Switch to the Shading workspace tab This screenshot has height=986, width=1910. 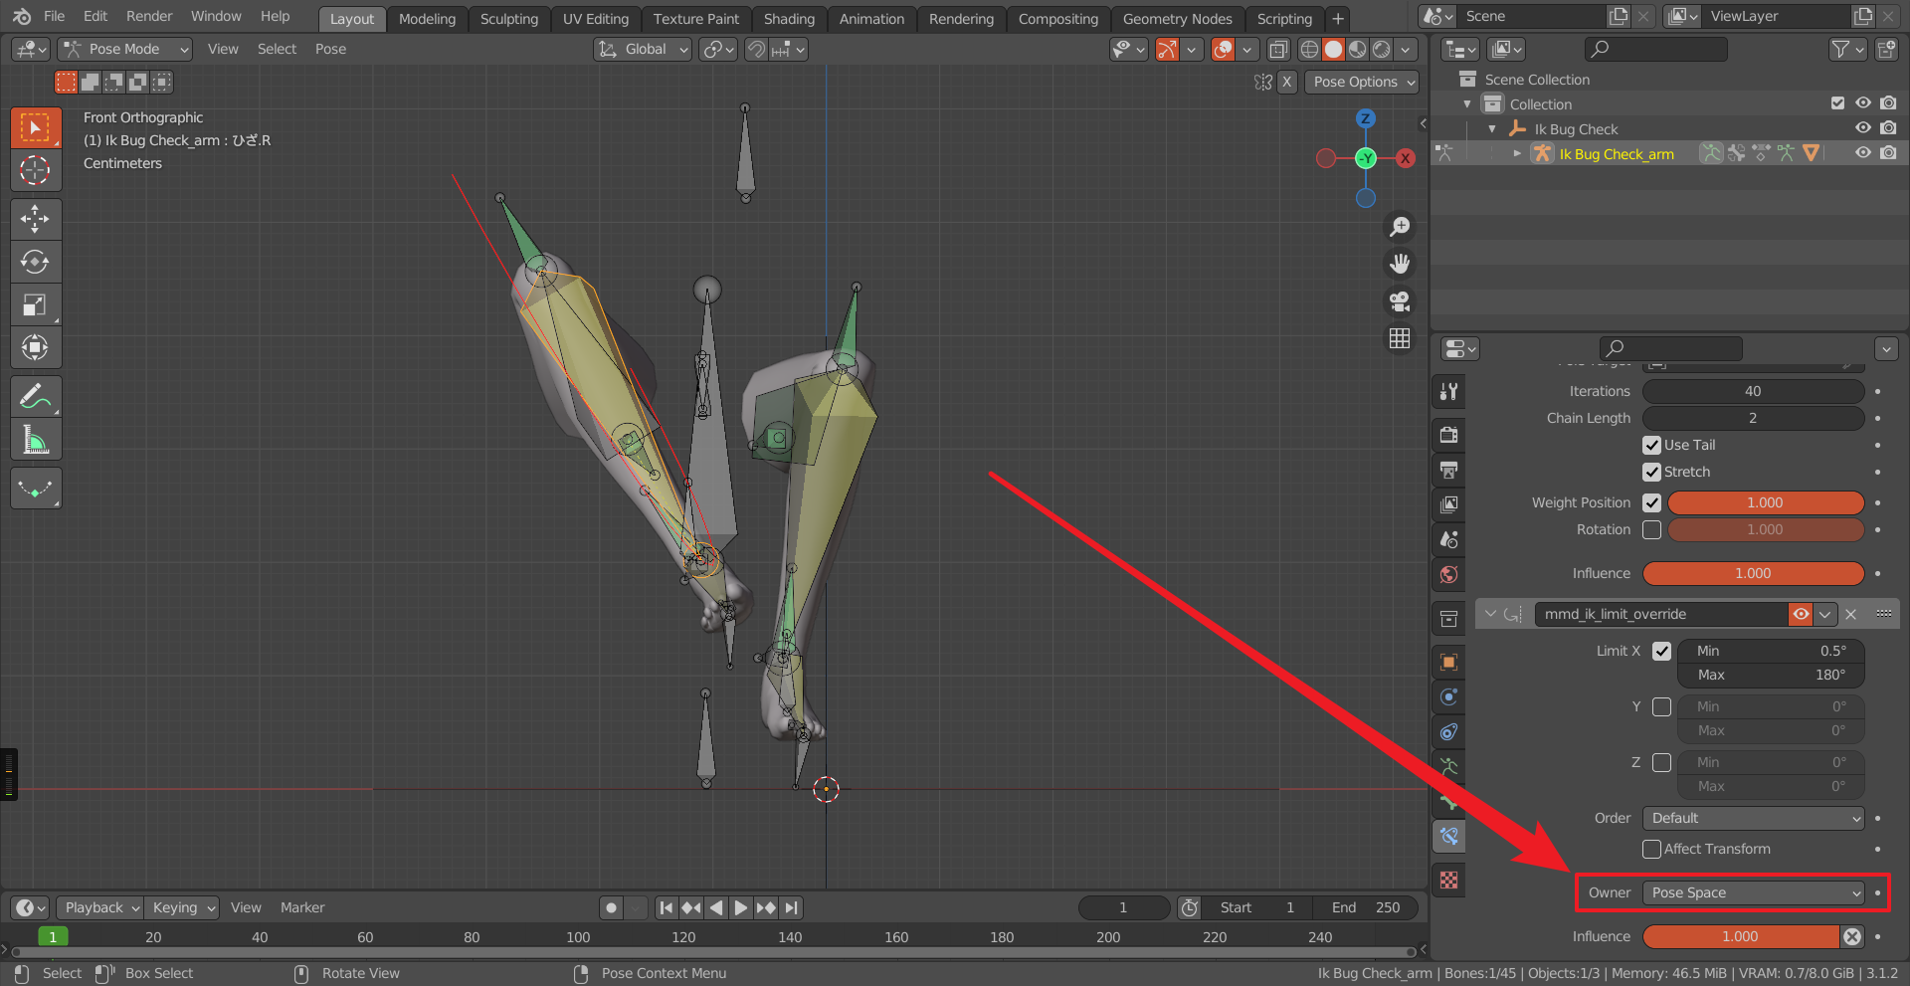pos(788,18)
